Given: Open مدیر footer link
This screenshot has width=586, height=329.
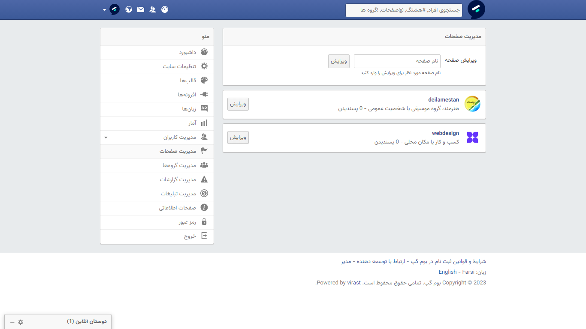Looking at the screenshot, I should (x=346, y=261).
